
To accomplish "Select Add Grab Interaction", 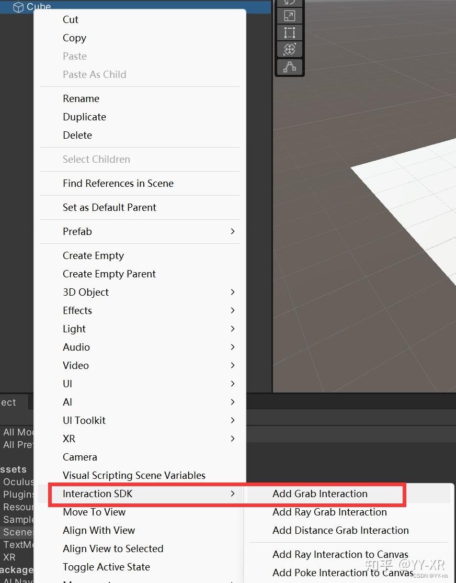I will (320, 494).
